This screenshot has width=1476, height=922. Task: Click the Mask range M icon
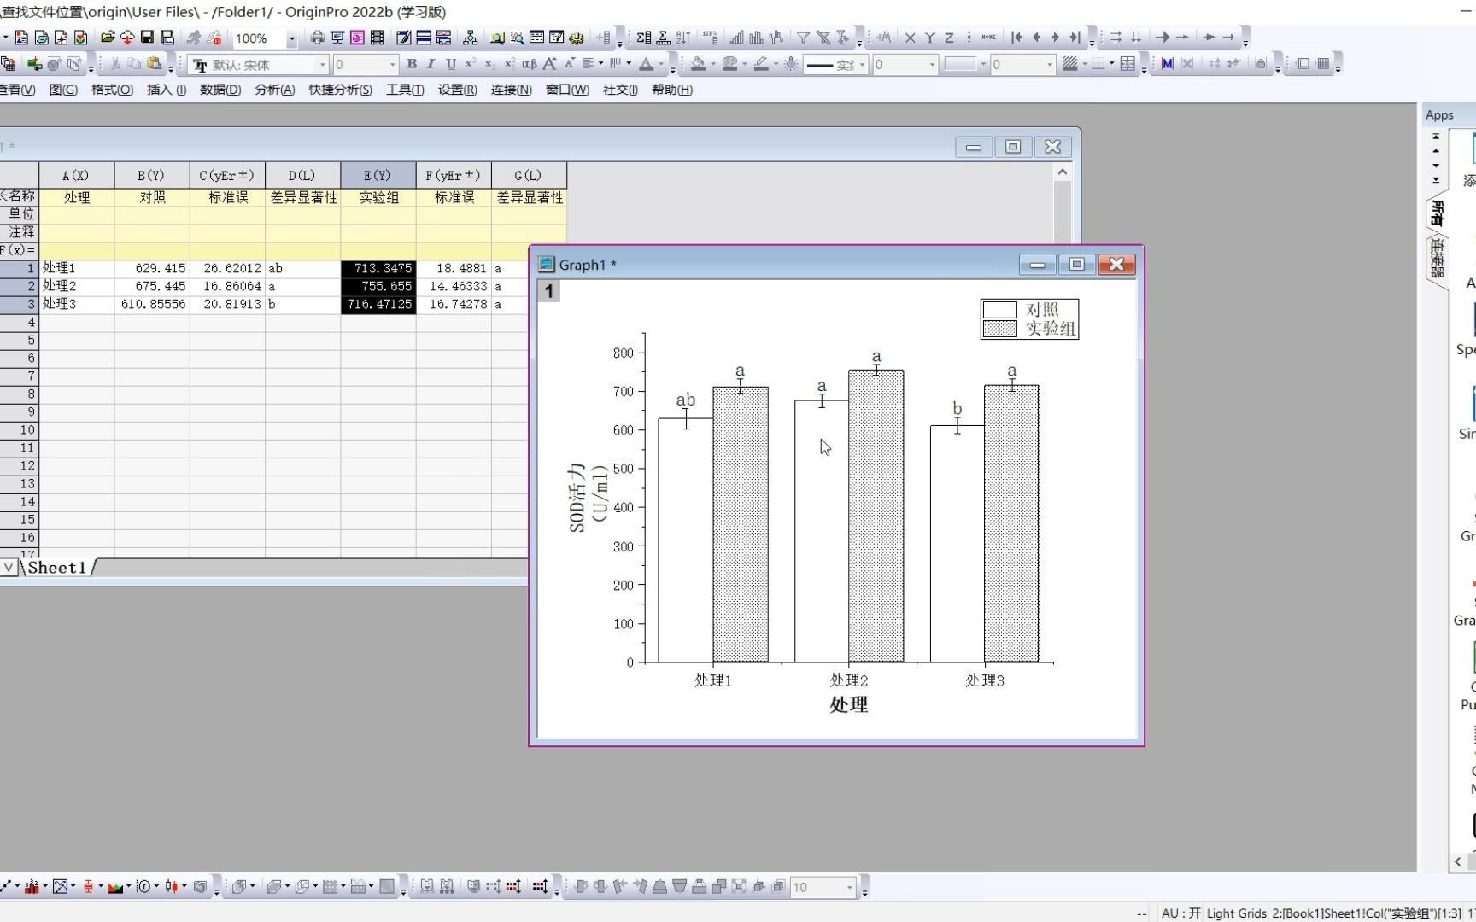[1167, 64]
